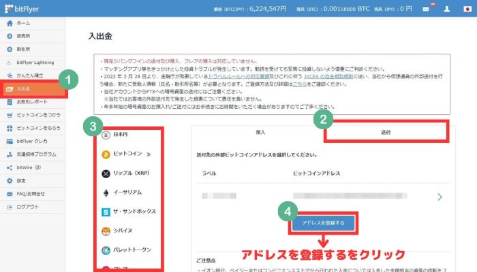477x272 pixels.
Task: Open bitWire (β) sidebar text
Action: 29,167
